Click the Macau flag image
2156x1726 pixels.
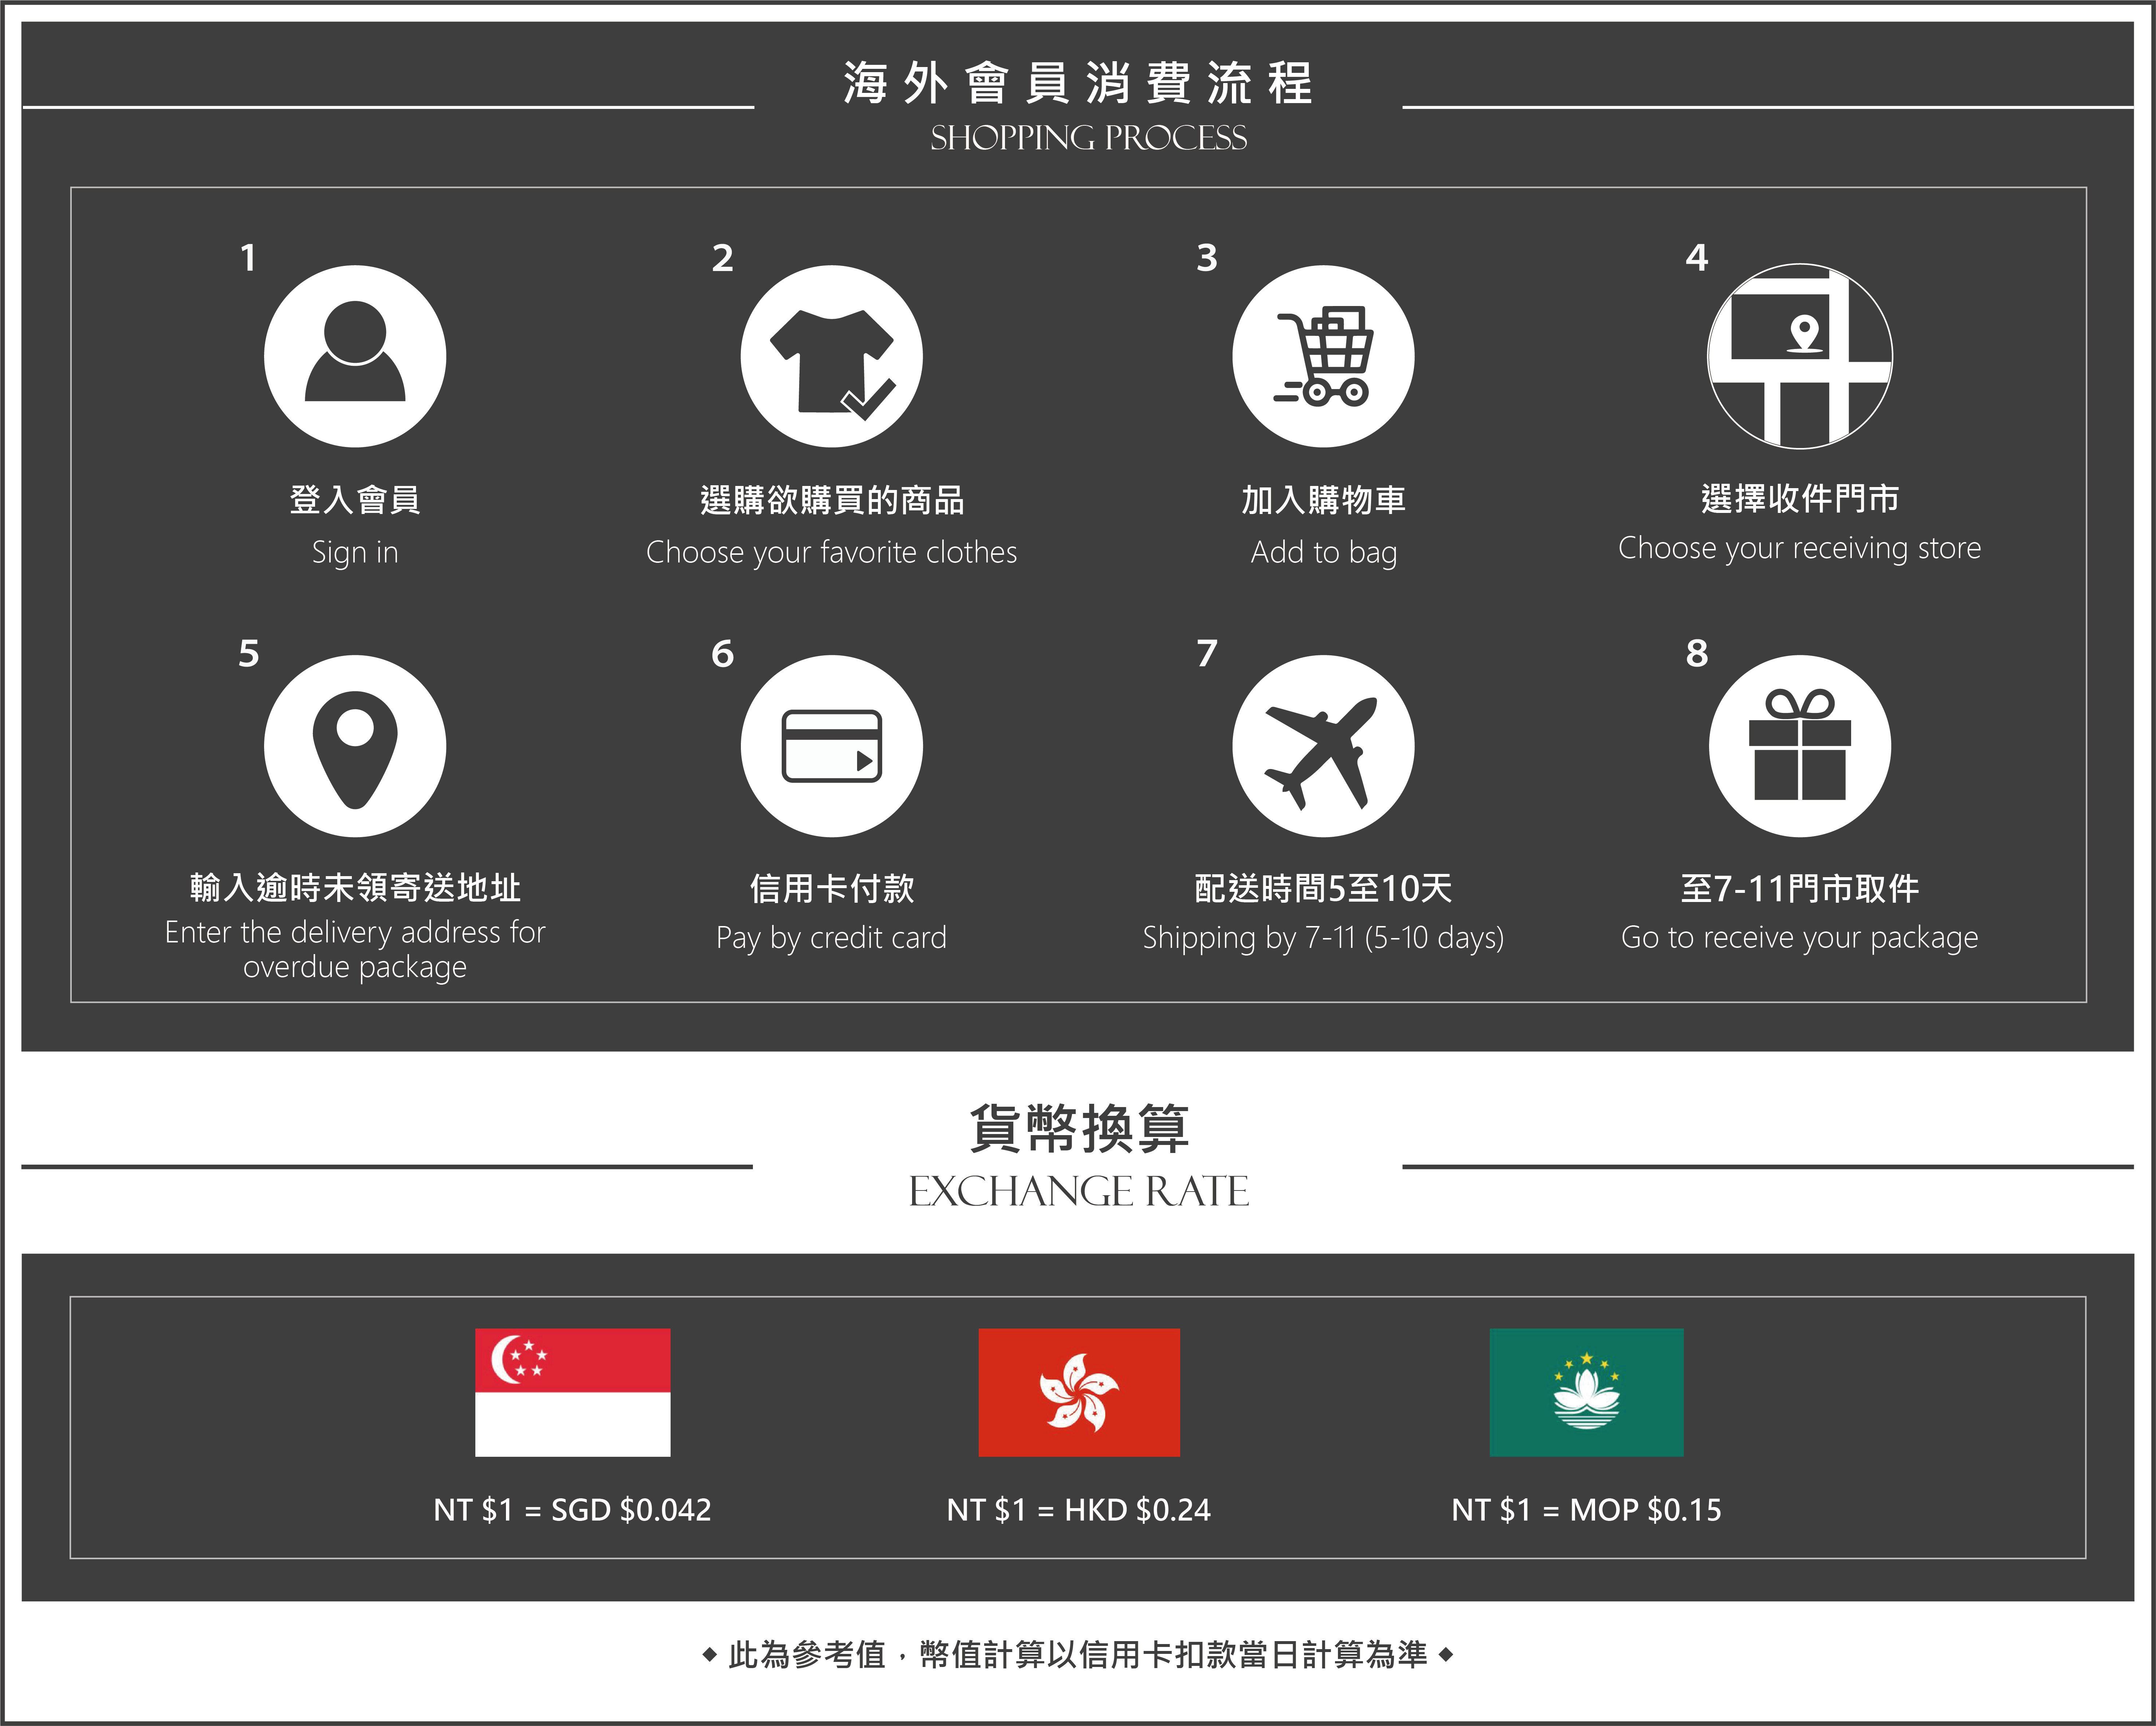click(1586, 1392)
